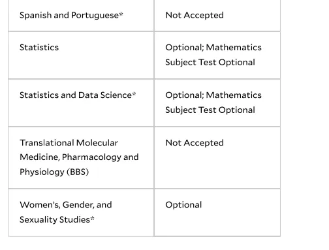Click the asterisk after Sexuality Studies
329x250 pixels.
coord(92,218)
